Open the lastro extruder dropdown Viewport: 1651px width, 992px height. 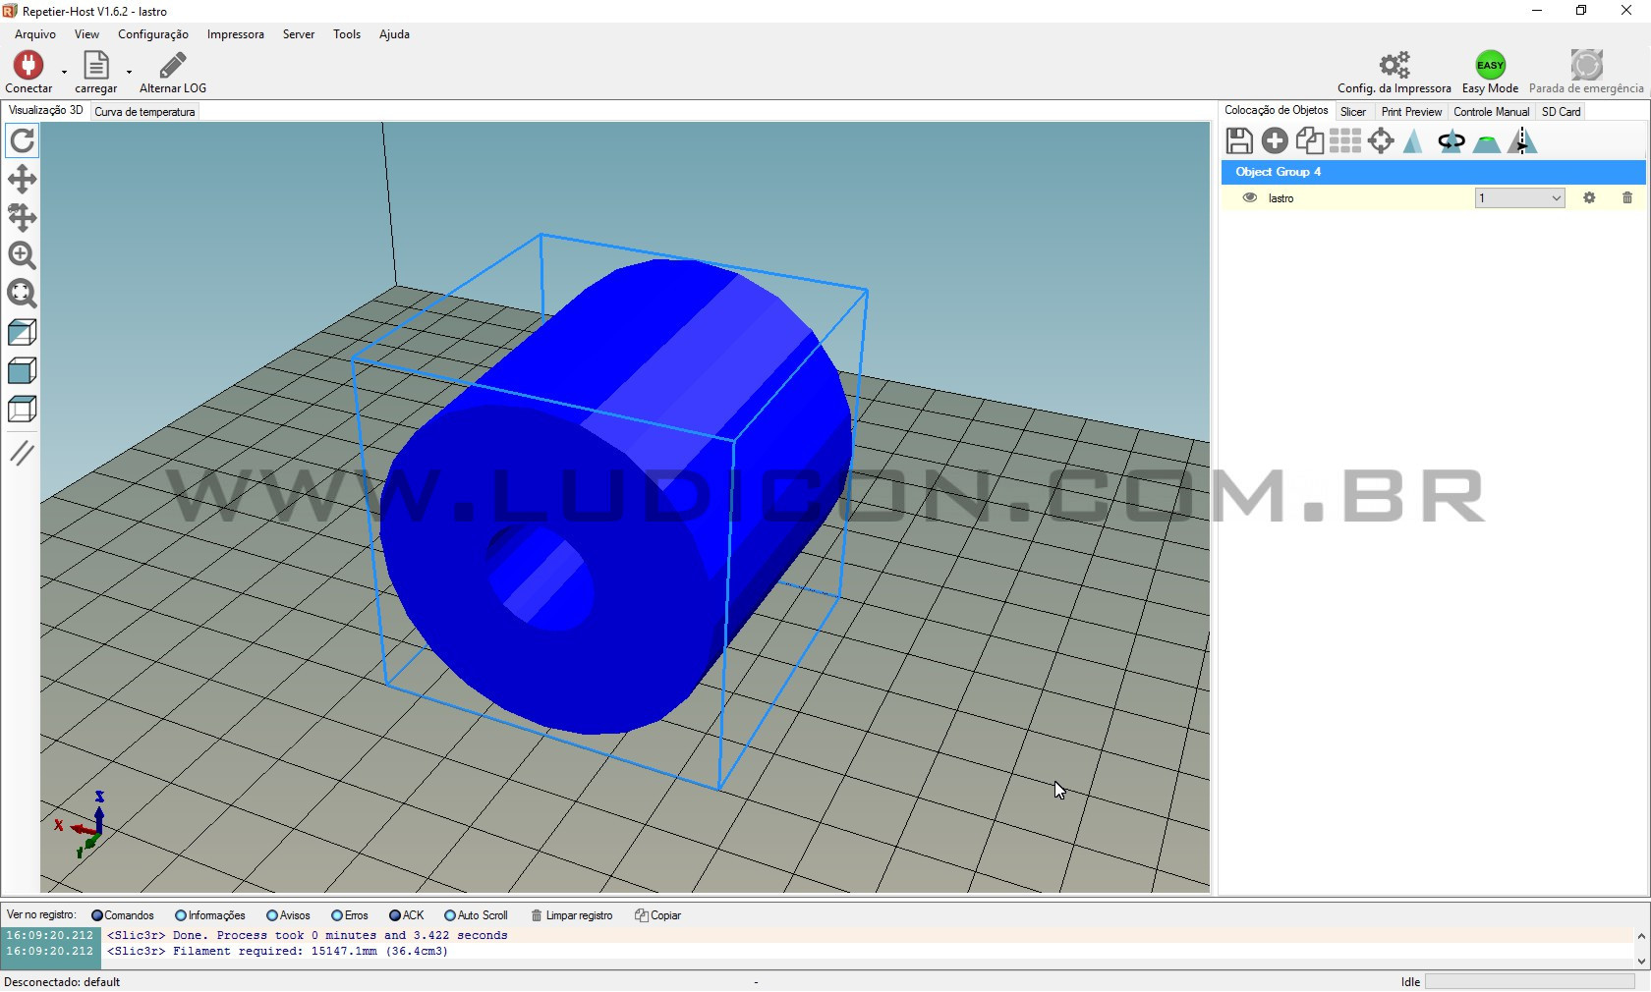1519,198
